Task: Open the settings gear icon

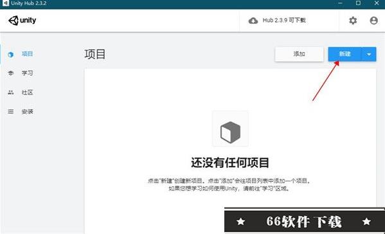Action: 353,21
